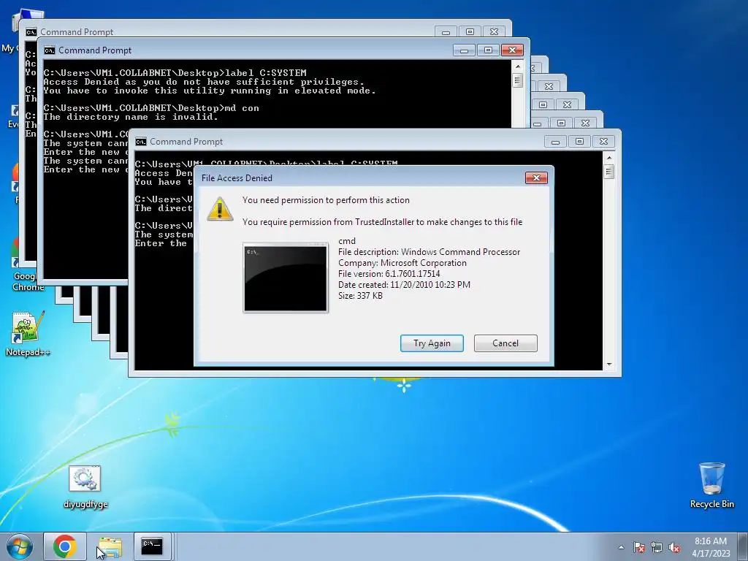Screen dimensions: 748x561
Task: Click front Command Prompt window system icon
Action: 141,142
